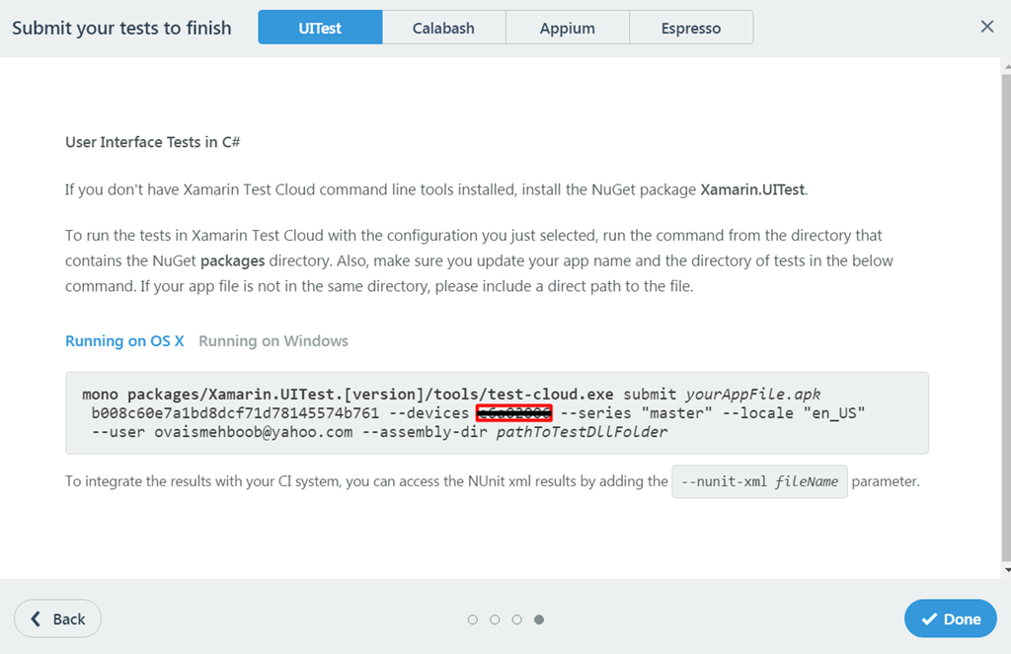This screenshot has height=654, width=1011.
Task: Select the Appium tab
Action: tap(567, 28)
